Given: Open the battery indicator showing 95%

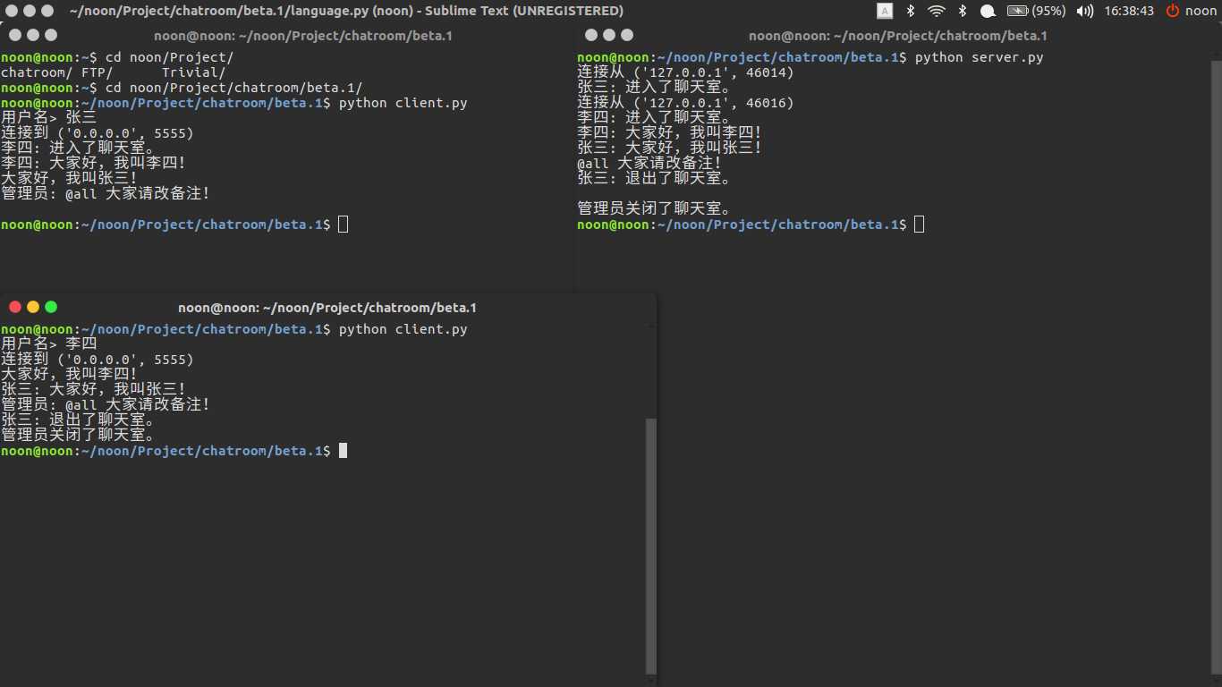Looking at the screenshot, I should [x=1036, y=11].
